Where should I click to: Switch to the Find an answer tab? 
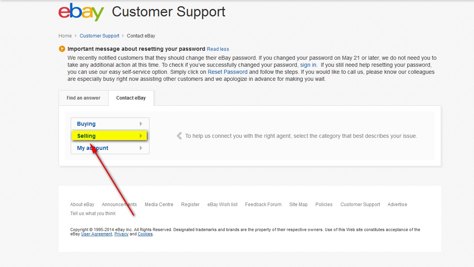pyautogui.click(x=83, y=98)
